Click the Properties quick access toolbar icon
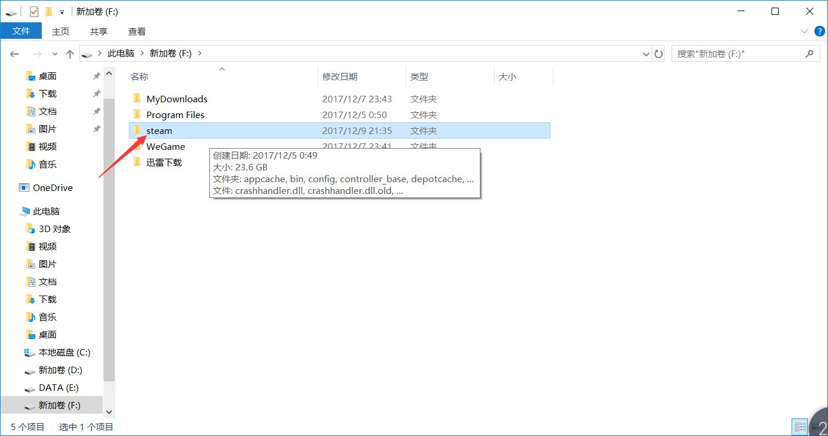The image size is (828, 436). coord(34,11)
